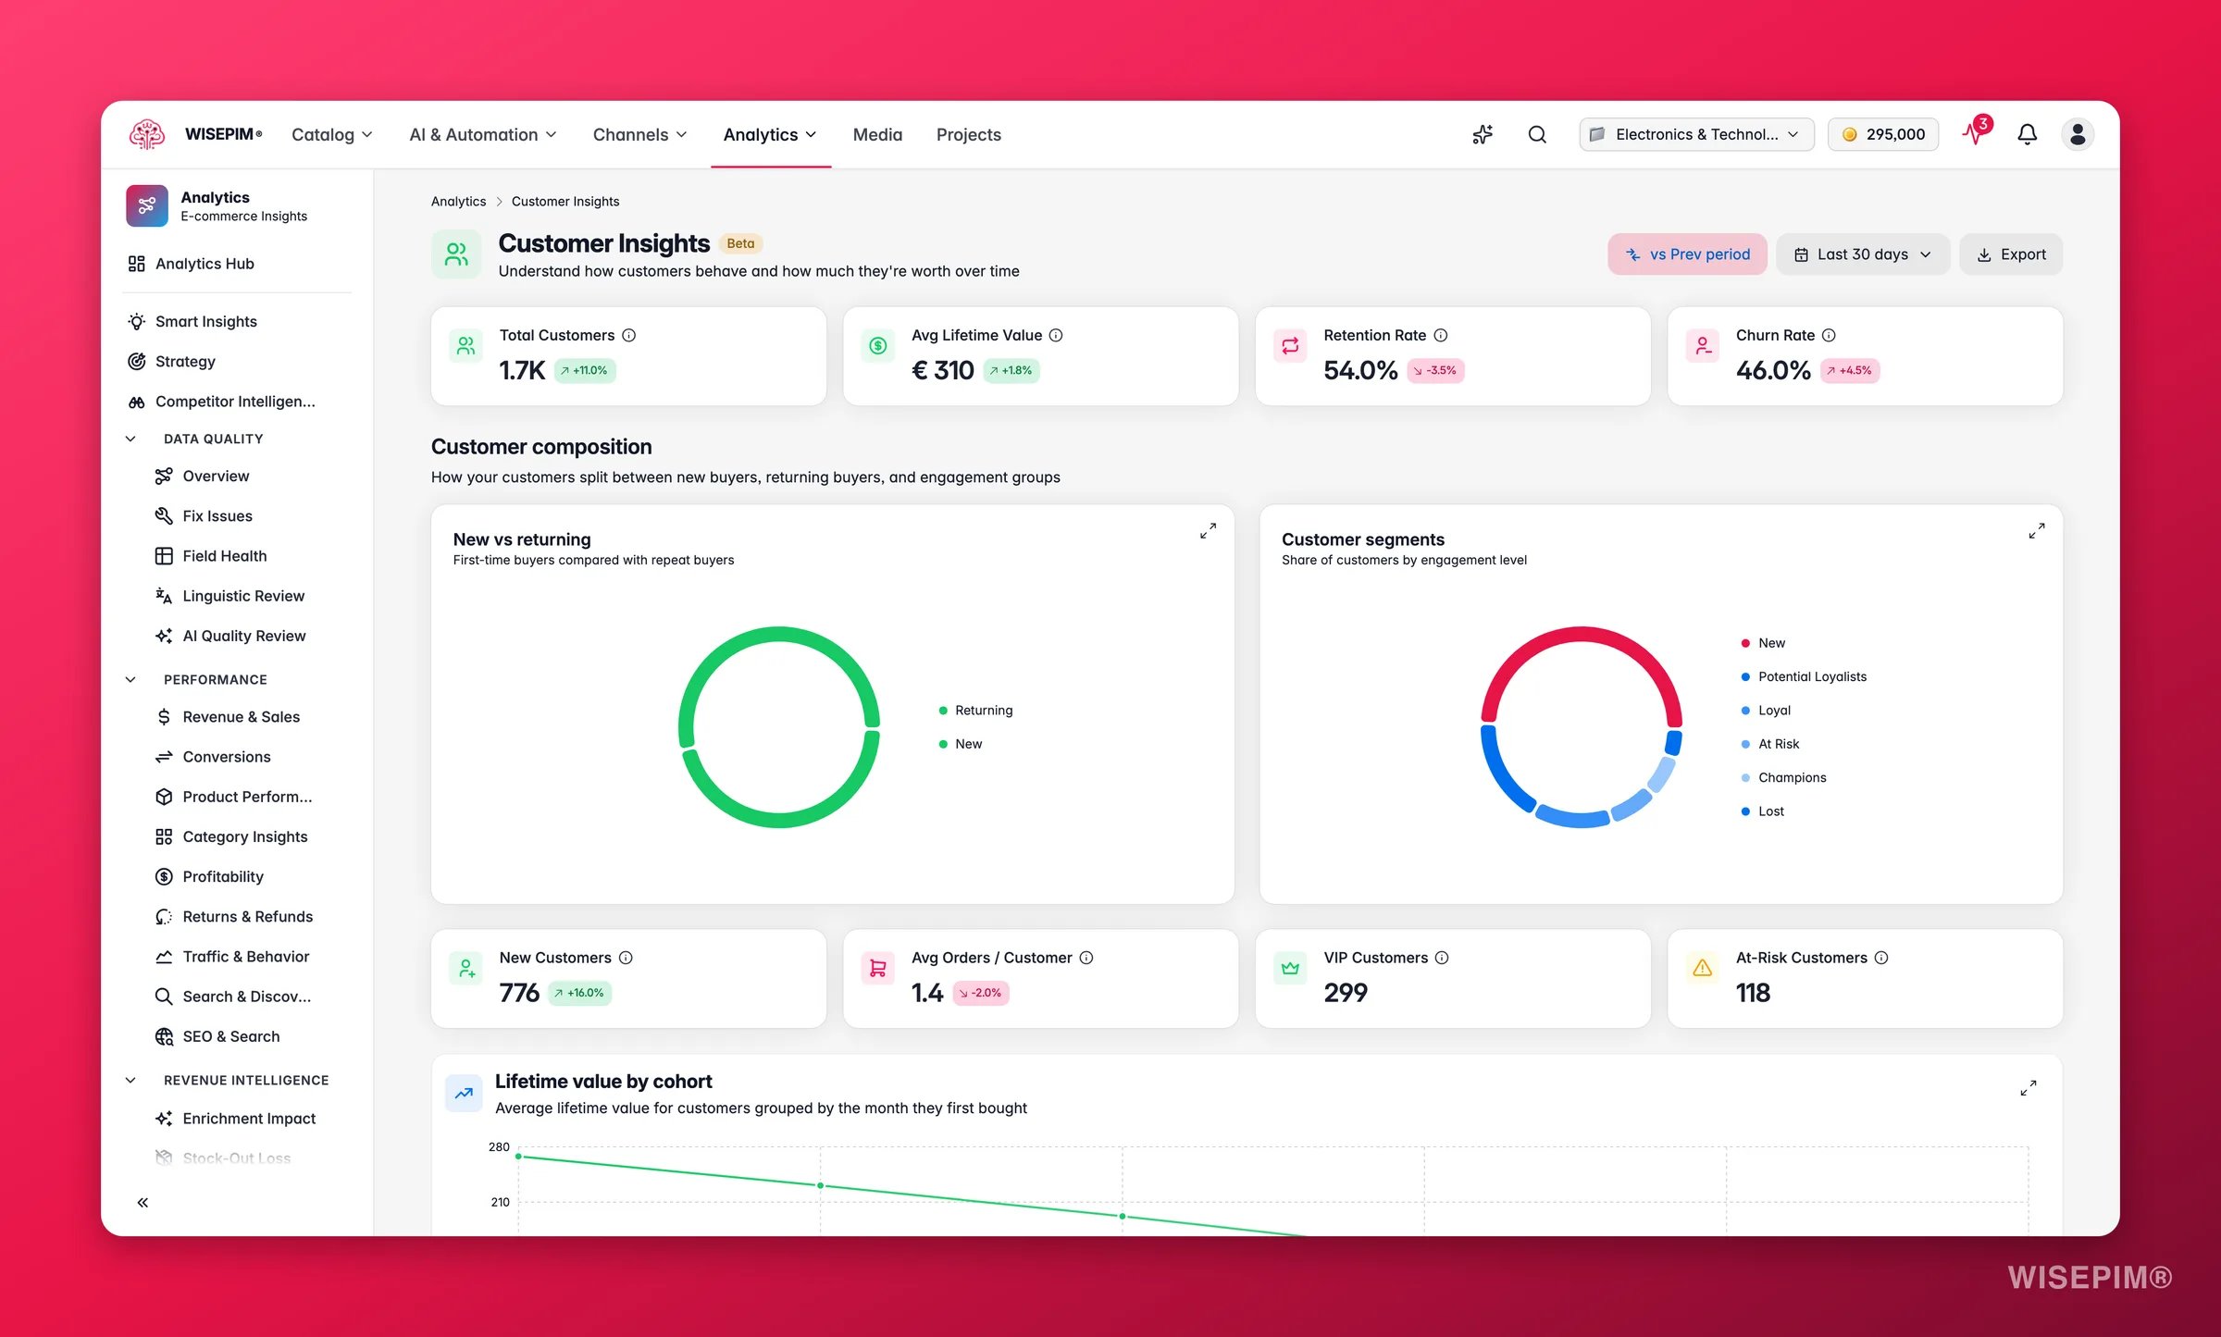Collapse the DATA QUALITY section

click(130, 439)
